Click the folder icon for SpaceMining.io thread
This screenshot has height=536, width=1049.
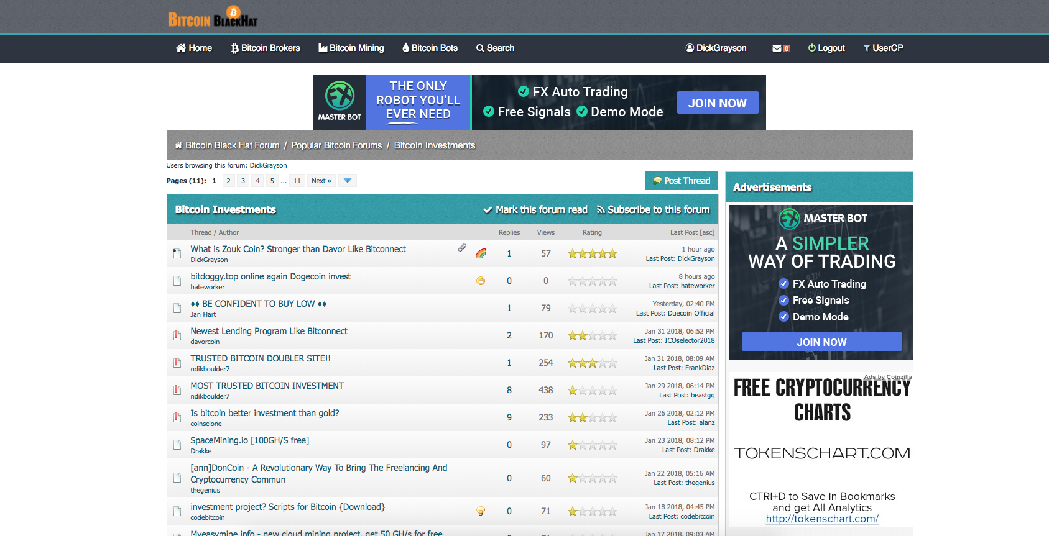177,445
